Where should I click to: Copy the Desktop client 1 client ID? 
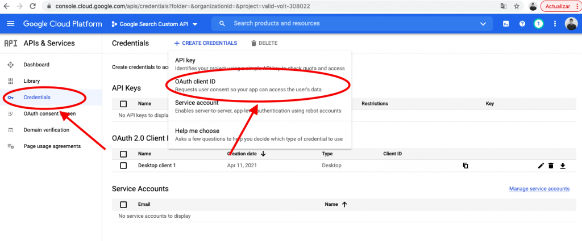tap(465, 166)
